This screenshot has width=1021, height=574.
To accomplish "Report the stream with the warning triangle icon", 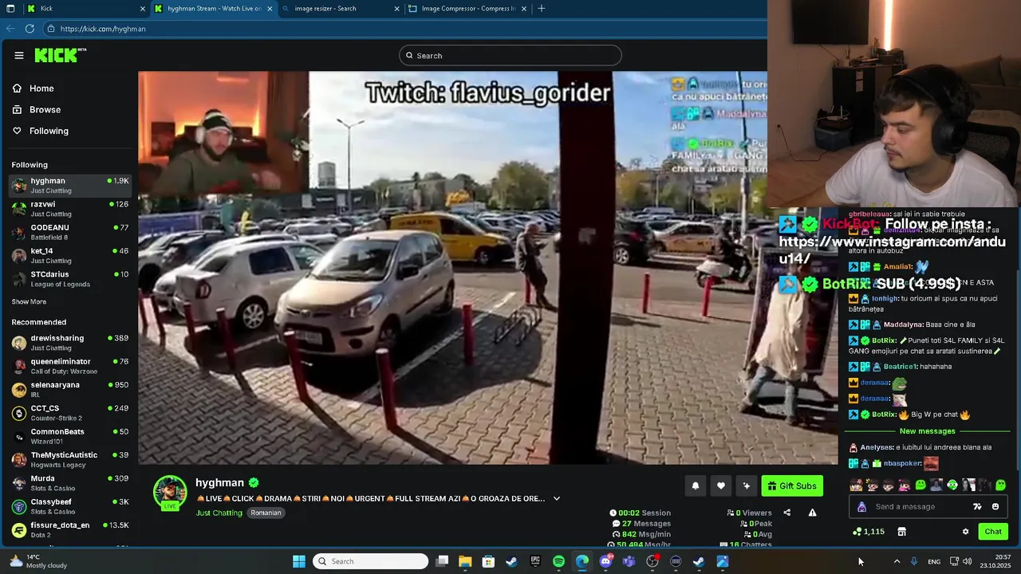I will pos(812,513).
